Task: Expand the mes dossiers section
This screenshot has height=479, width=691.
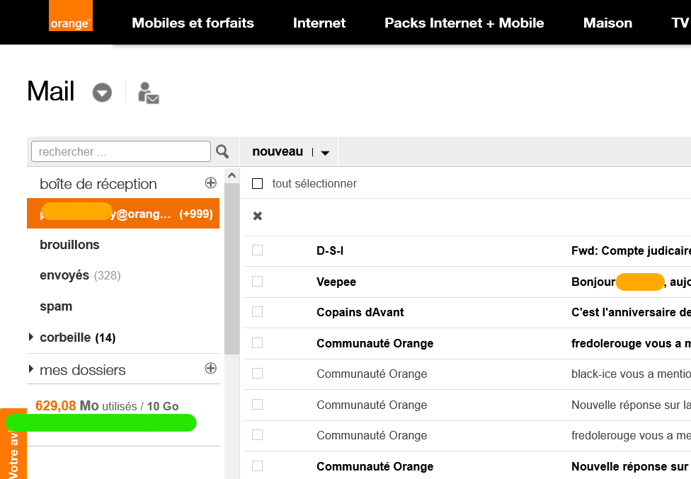Action: coord(31,369)
